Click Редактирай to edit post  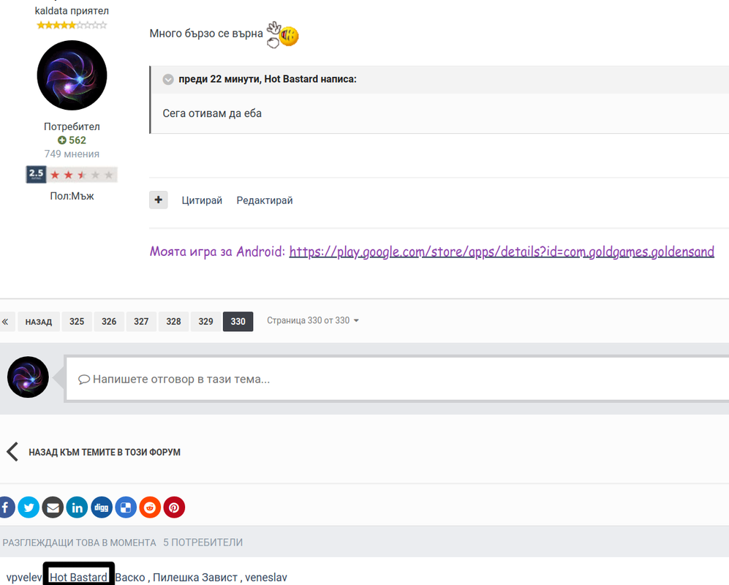(x=265, y=200)
